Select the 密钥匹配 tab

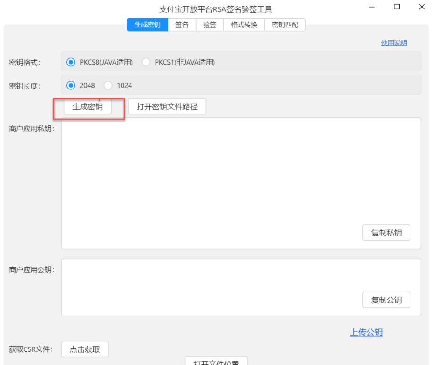[285, 24]
